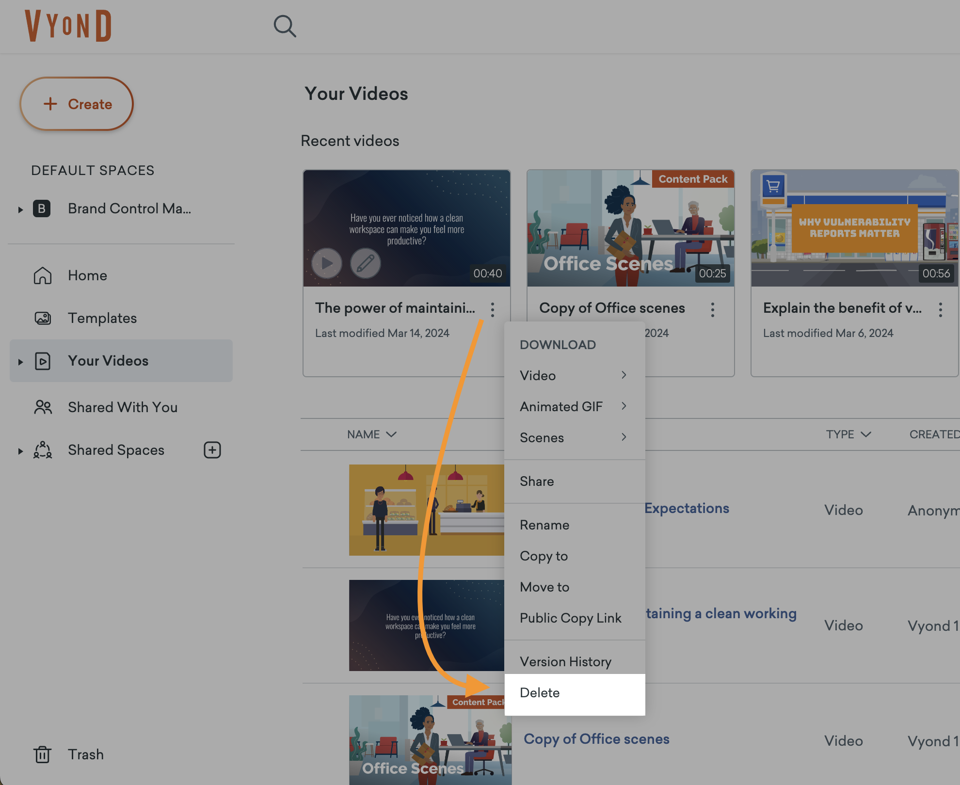Click the Home house icon
This screenshot has width=960, height=785.
pyautogui.click(x=43, y=275)
